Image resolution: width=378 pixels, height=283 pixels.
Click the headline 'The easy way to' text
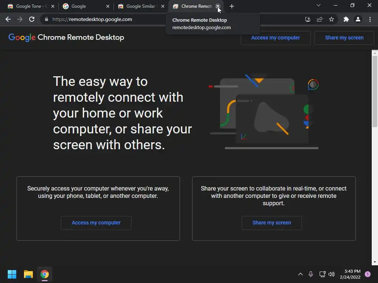100,81
